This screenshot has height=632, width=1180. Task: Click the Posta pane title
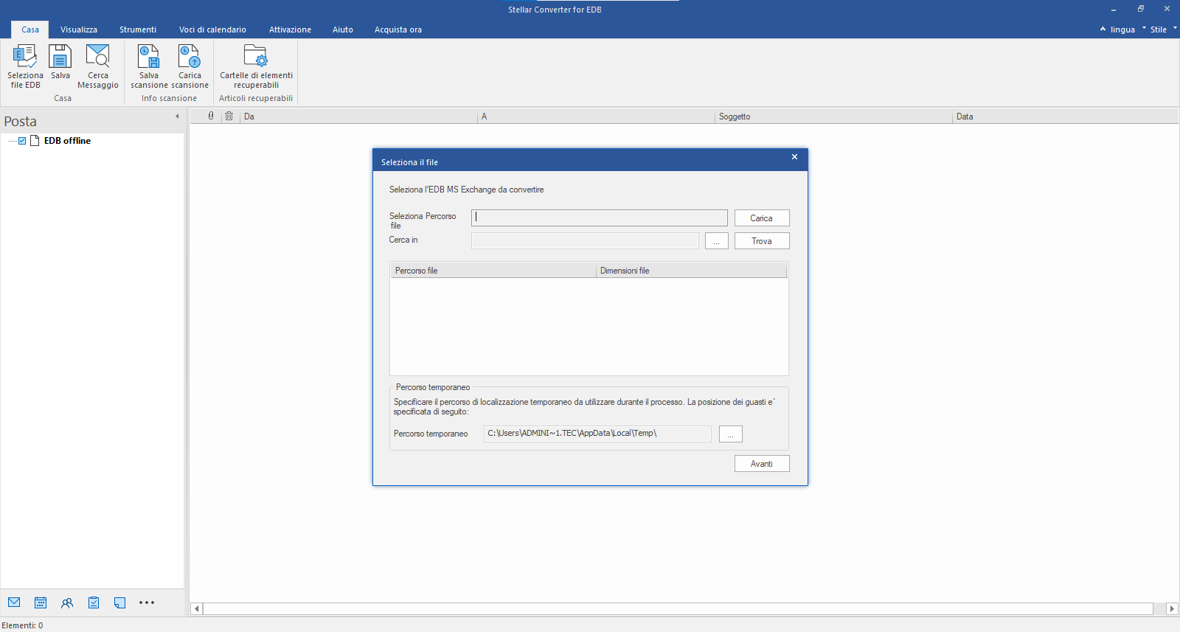pos(20,121)
